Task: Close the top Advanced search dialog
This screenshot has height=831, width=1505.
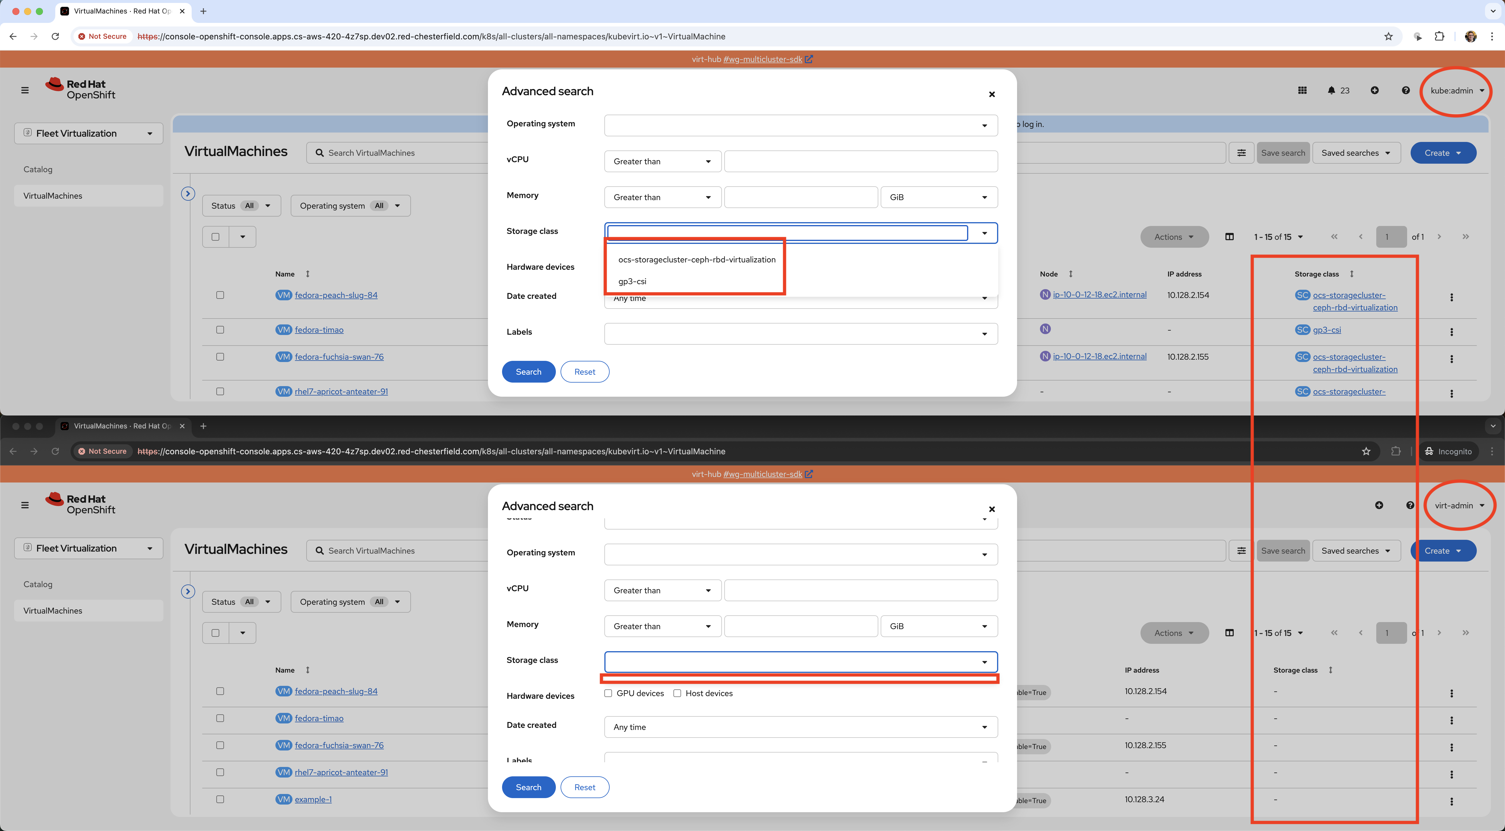Action: [x=991, y=95]
